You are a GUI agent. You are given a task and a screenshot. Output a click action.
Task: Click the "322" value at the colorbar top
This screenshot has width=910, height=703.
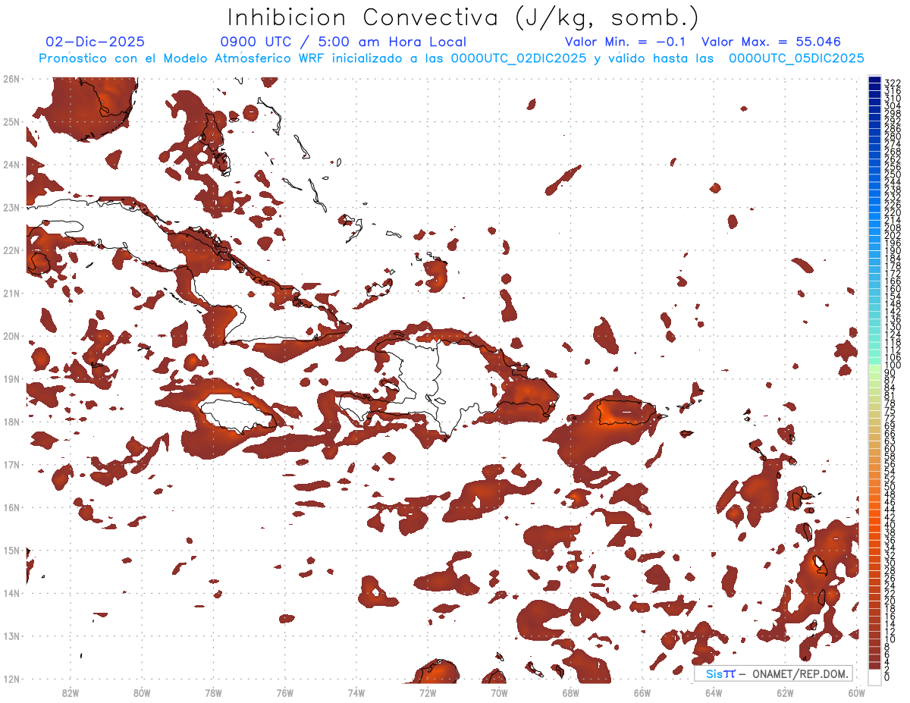tap(893, 83)
